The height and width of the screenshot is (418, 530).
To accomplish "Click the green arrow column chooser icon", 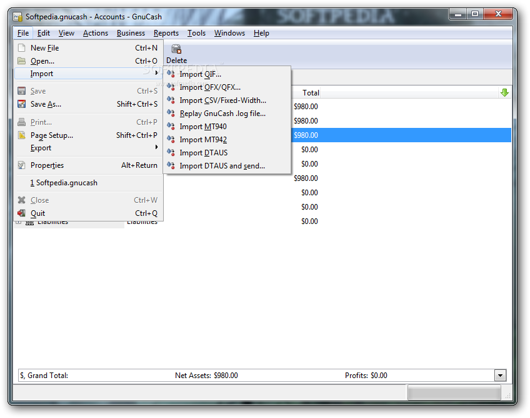I will click(504, 92).
